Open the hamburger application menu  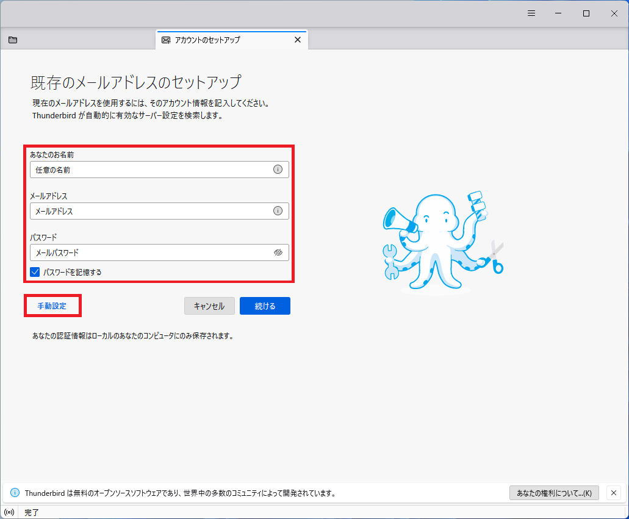pyautogui.click(x=531, y=13)
